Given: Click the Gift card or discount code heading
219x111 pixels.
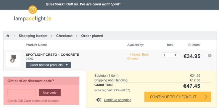Looking at the screenshot, I should click(31, 81).
